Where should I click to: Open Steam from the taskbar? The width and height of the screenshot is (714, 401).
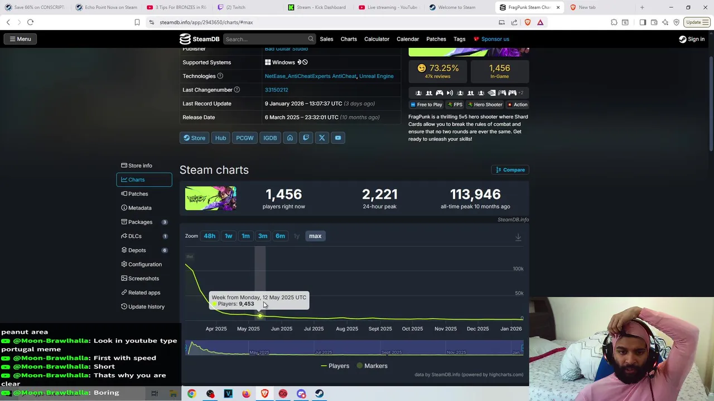click(x=319, y=394)
